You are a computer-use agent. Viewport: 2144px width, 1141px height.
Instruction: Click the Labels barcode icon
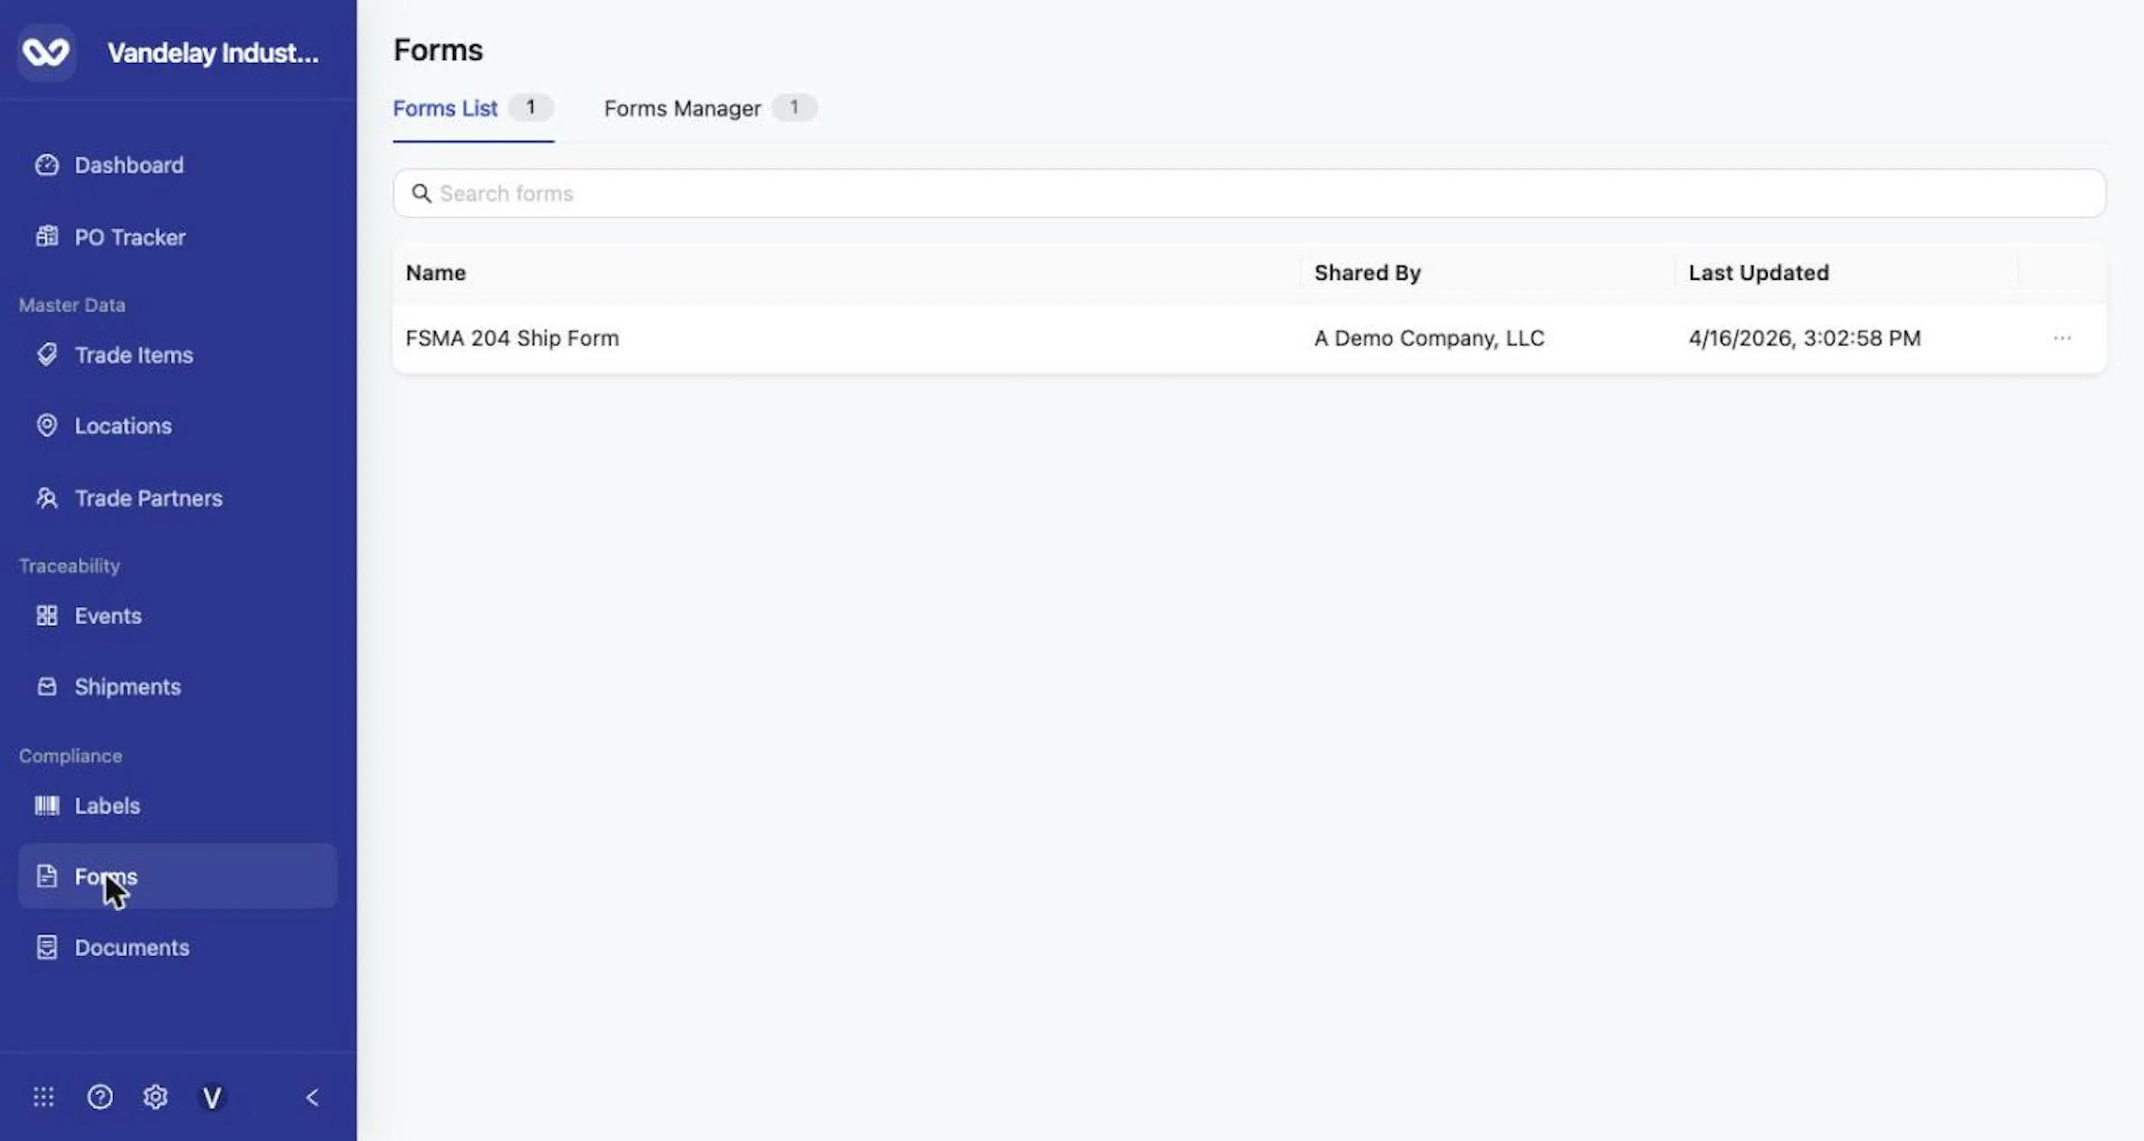(47, 806)
